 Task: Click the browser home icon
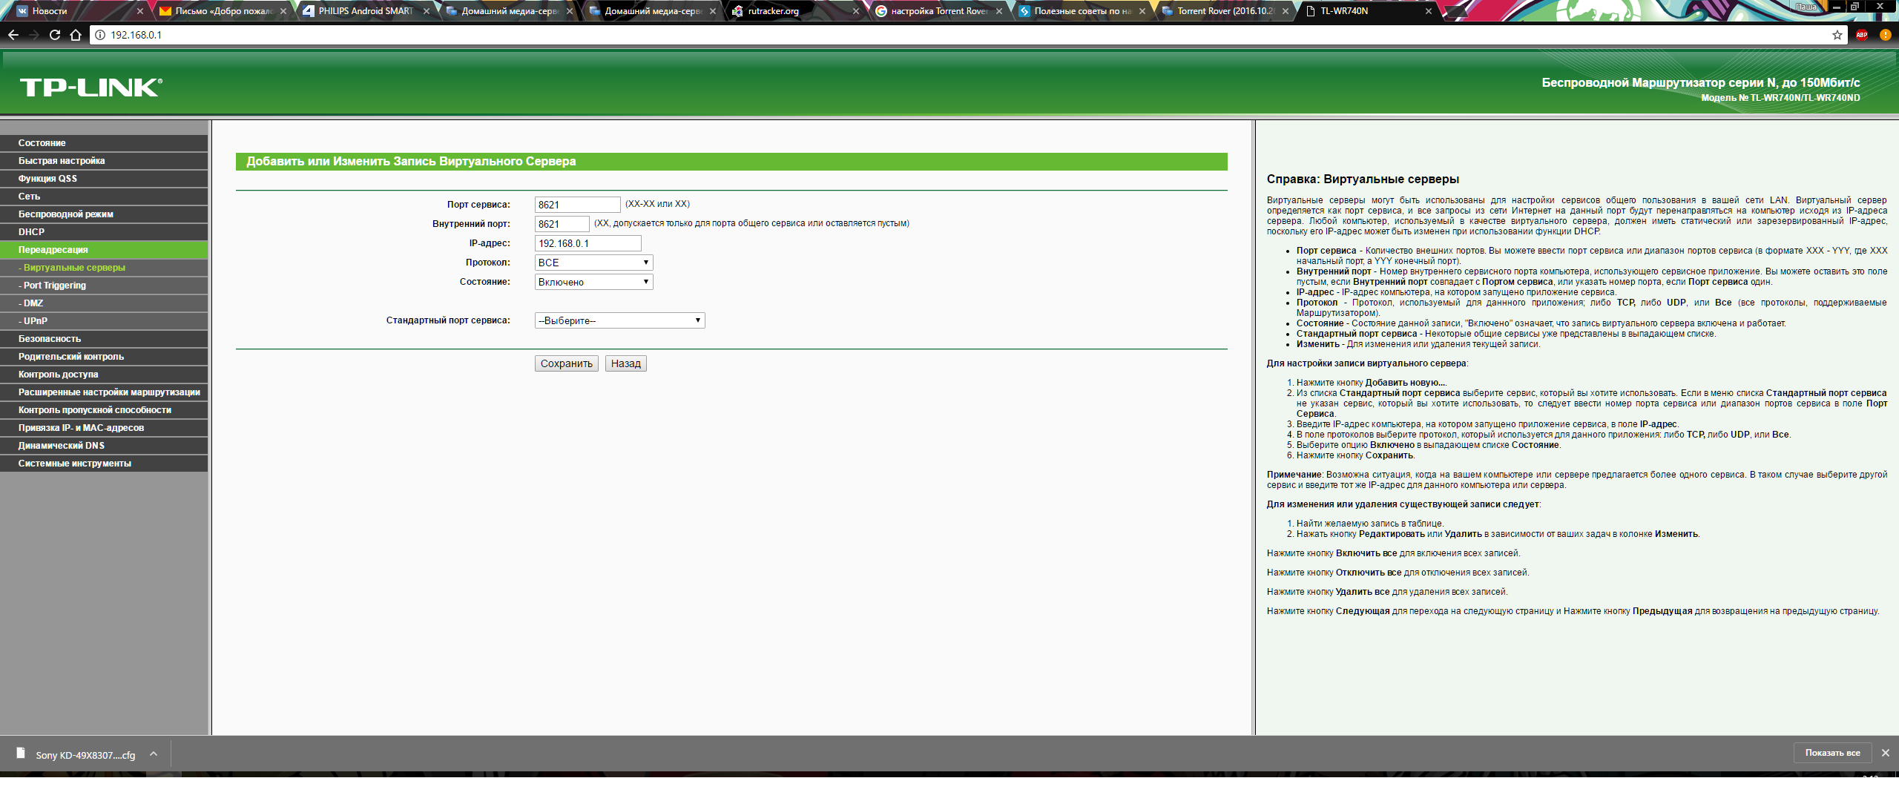(x=75, y=35)
